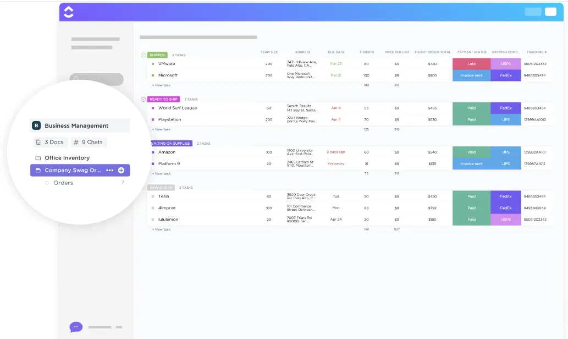Click the Business Management 'B' avatar icon
This screenshot has width=568, height=339.
(x=36, y=125)
